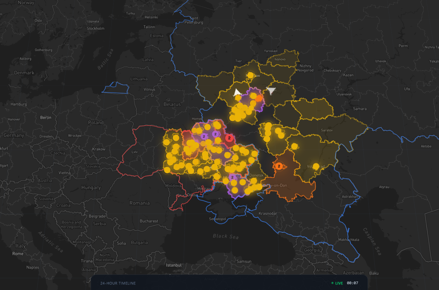The image size is (439, 290).
Task: Click the LIVE status indicator
Action: [337, 283]
